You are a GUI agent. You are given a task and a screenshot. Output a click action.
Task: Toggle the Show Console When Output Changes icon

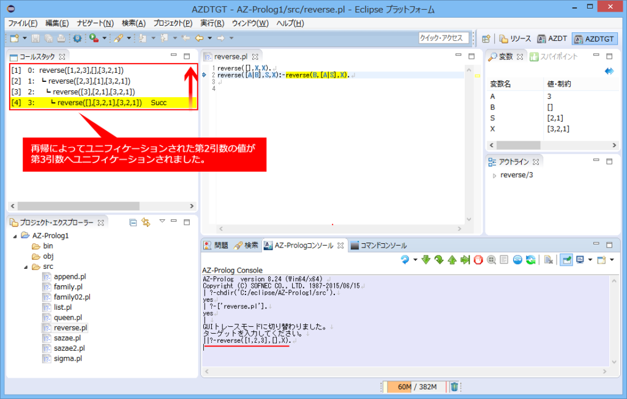click(x=516, y=260)
